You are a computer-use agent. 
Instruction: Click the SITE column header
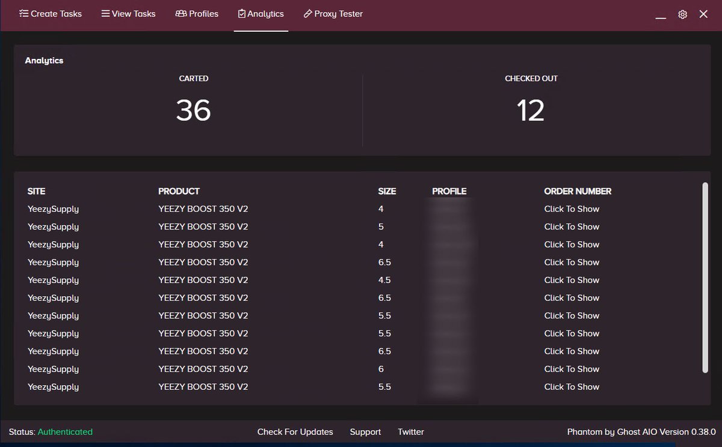coord(36,191)
